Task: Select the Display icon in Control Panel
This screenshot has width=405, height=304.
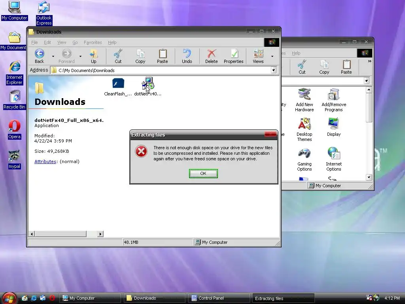Action: tap(334, 127)
